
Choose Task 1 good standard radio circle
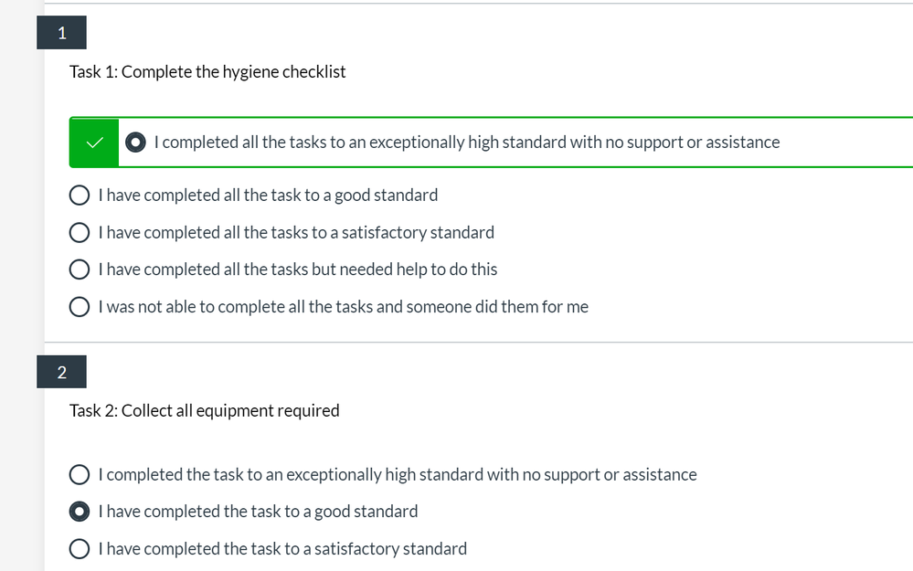pos(80,196)
